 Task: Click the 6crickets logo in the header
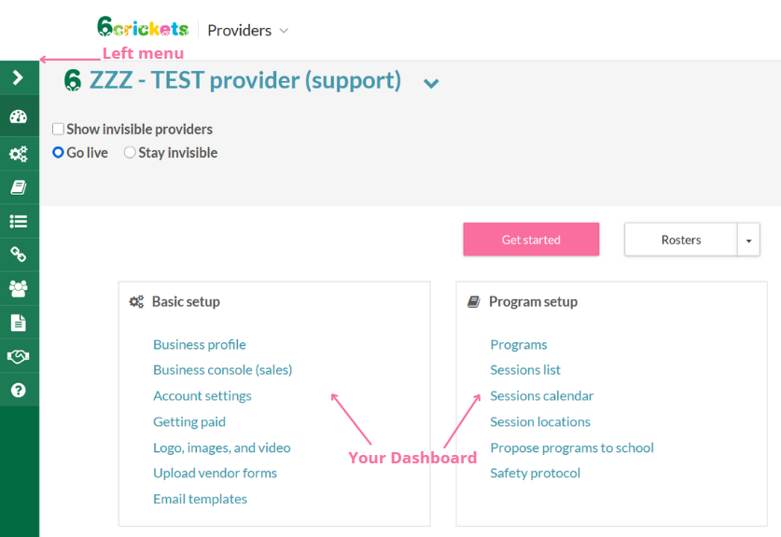click(x=143, y=28)
